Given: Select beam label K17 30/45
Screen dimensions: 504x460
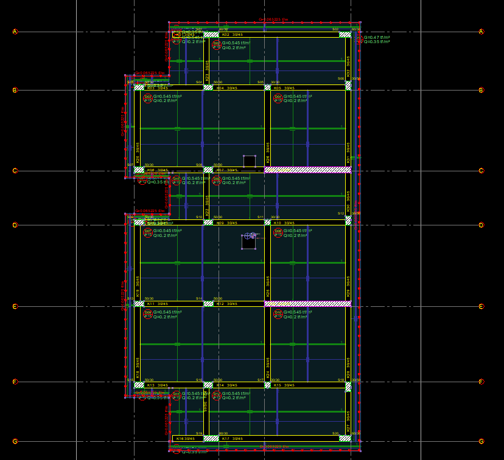Looking at the screenshot, I should point(232,438).
